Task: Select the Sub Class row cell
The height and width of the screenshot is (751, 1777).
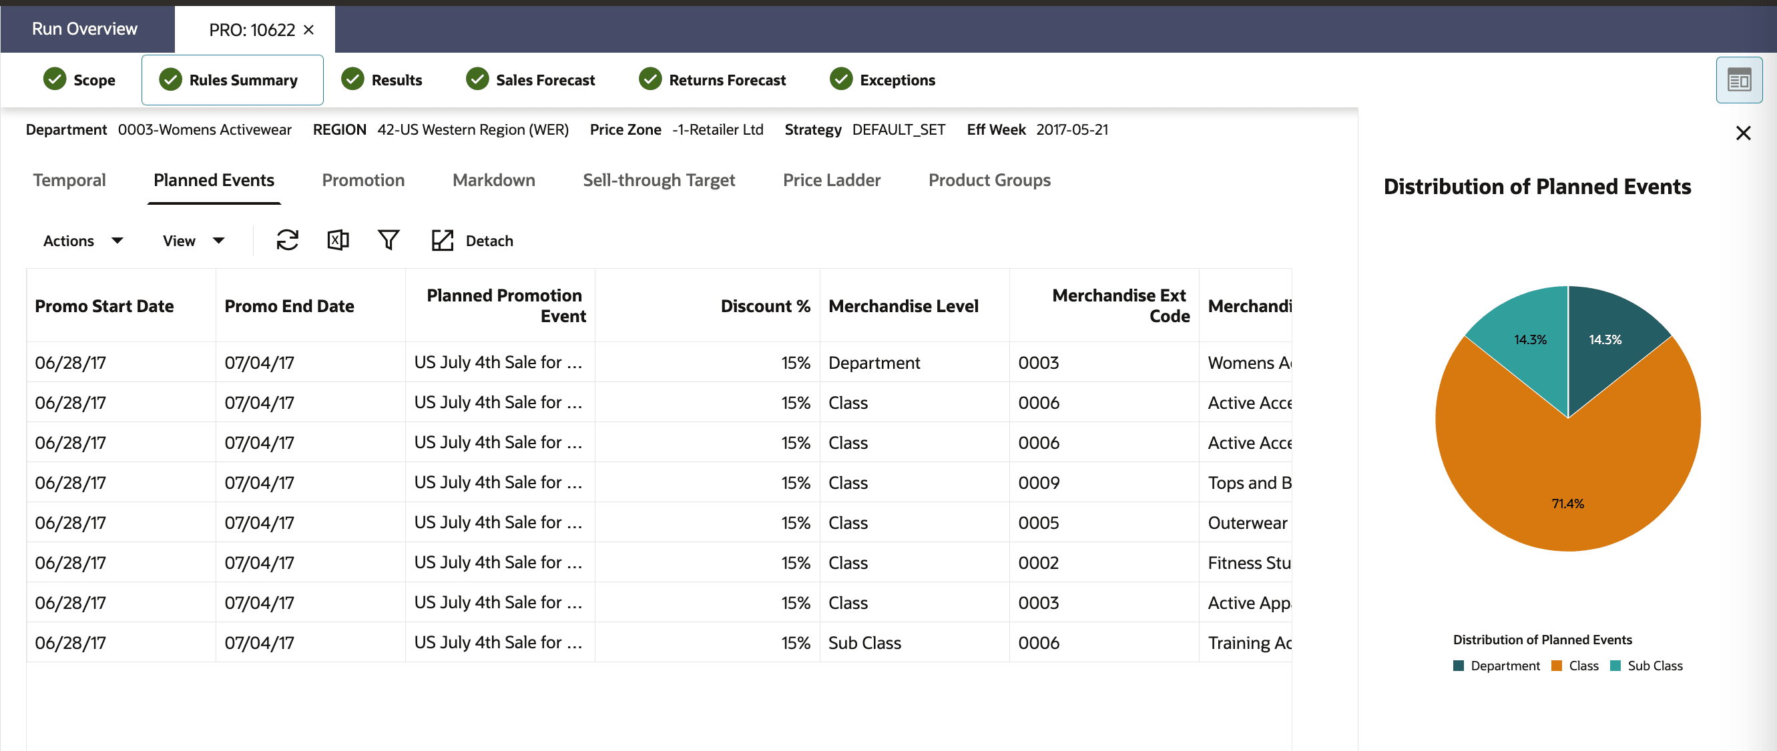Action: click(x=864, y=643)
